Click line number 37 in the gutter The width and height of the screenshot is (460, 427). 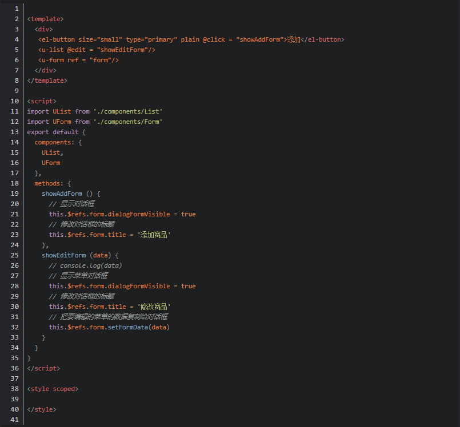click(x=15, y=378)
